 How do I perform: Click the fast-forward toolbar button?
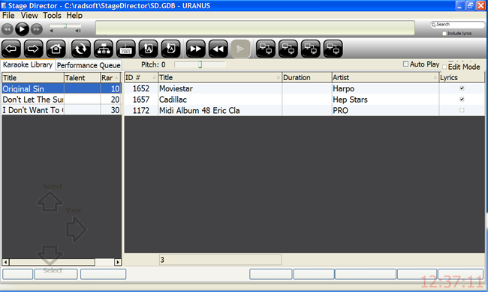[195, 49]
